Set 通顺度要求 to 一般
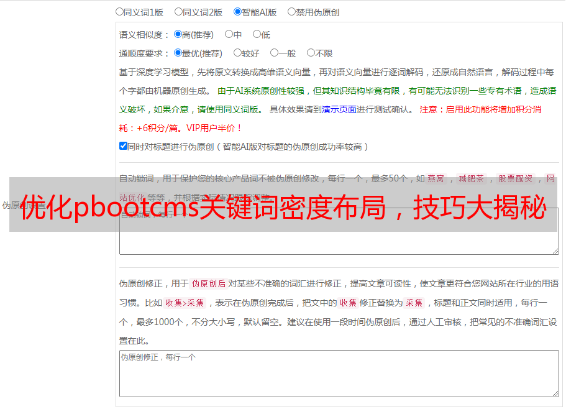The image size is (566, 409). click(275, 53)
